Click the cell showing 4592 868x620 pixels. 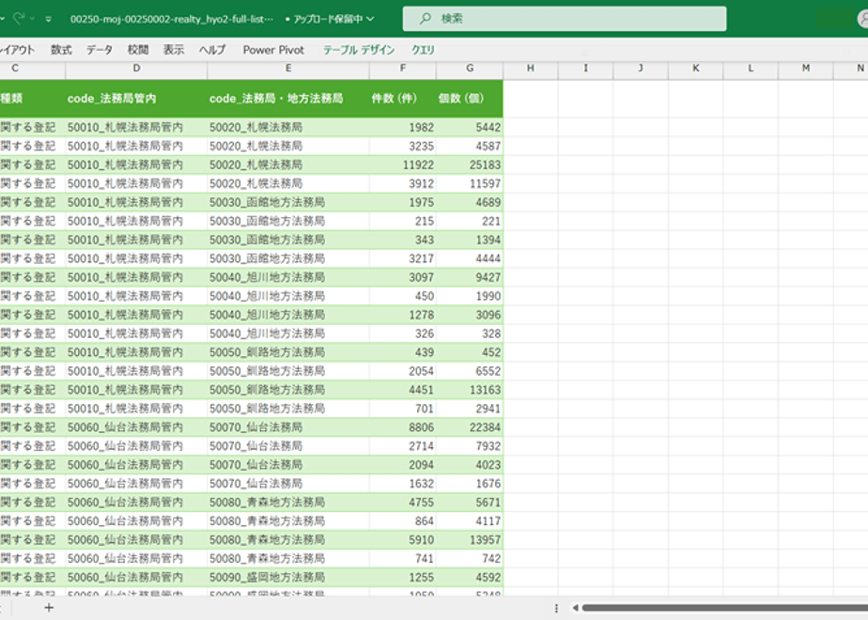click(x=470, y=578)
